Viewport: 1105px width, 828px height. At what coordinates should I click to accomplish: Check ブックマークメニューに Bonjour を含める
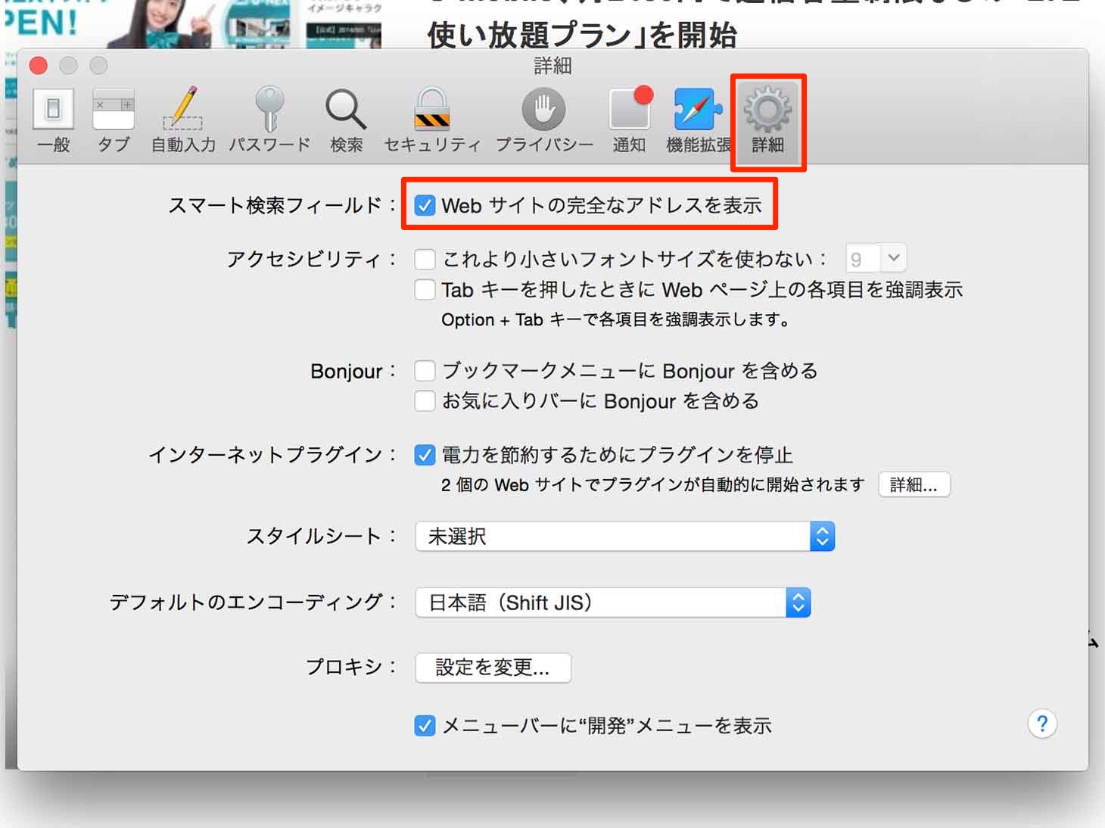425,371
